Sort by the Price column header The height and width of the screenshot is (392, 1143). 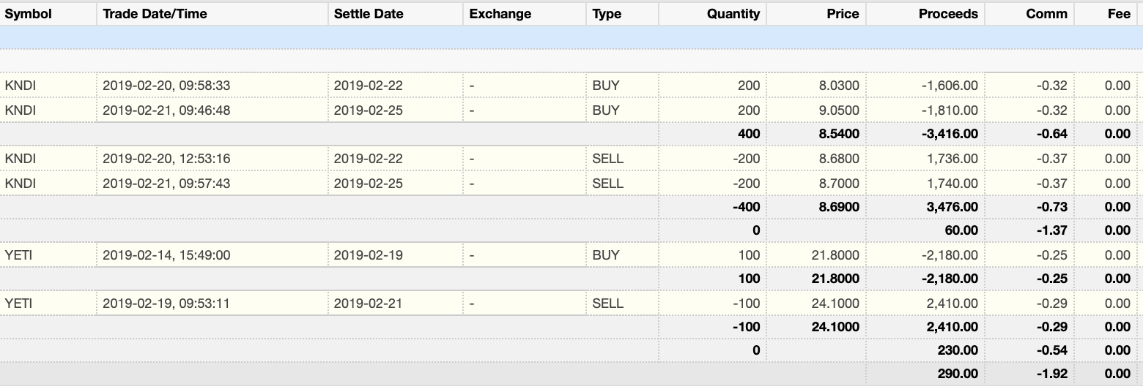tap(842, 14)
